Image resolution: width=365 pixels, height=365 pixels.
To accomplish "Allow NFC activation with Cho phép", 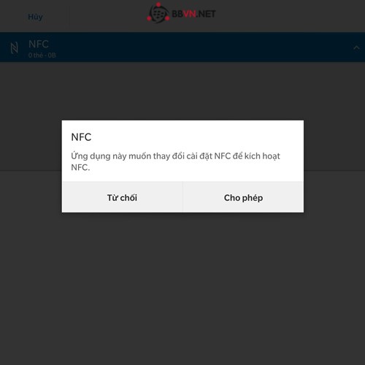I will pyautogui.click(x=243, y=197).
